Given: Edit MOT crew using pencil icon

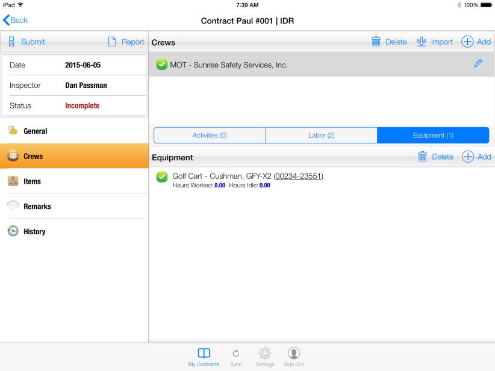Looking at the screenshot, I should [x=478, y=63].
